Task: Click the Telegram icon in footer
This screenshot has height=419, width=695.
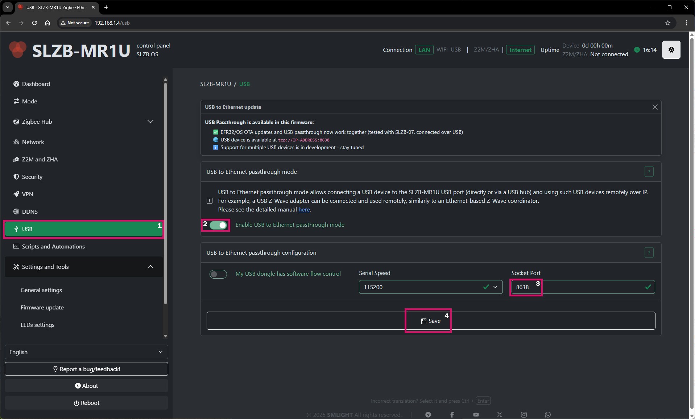Action: click(428, 415)
